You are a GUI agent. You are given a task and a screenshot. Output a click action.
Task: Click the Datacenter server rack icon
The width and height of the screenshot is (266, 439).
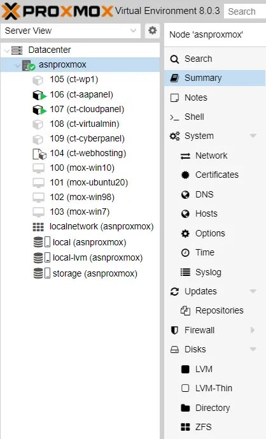17,50
